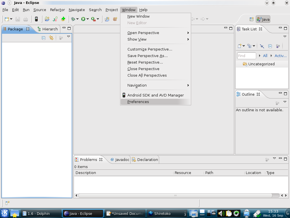
Task: Open Shiretoko from the taskbar
Action: [167, 213]
